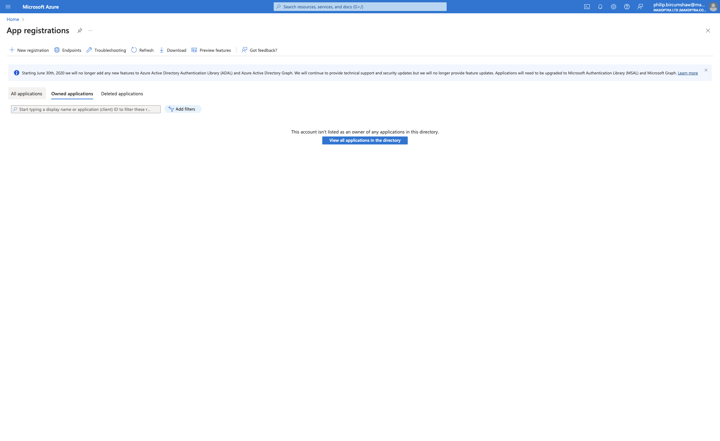Open the Learn more link
The image size is (720, 441).
(x=688, y=73)
